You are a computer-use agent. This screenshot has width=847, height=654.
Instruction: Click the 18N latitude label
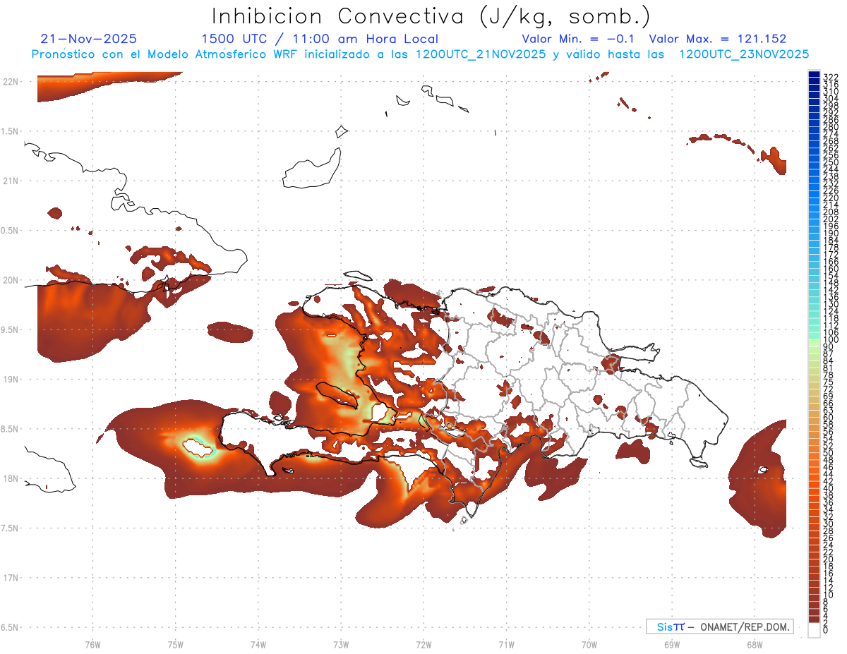(x=11, y=478)
